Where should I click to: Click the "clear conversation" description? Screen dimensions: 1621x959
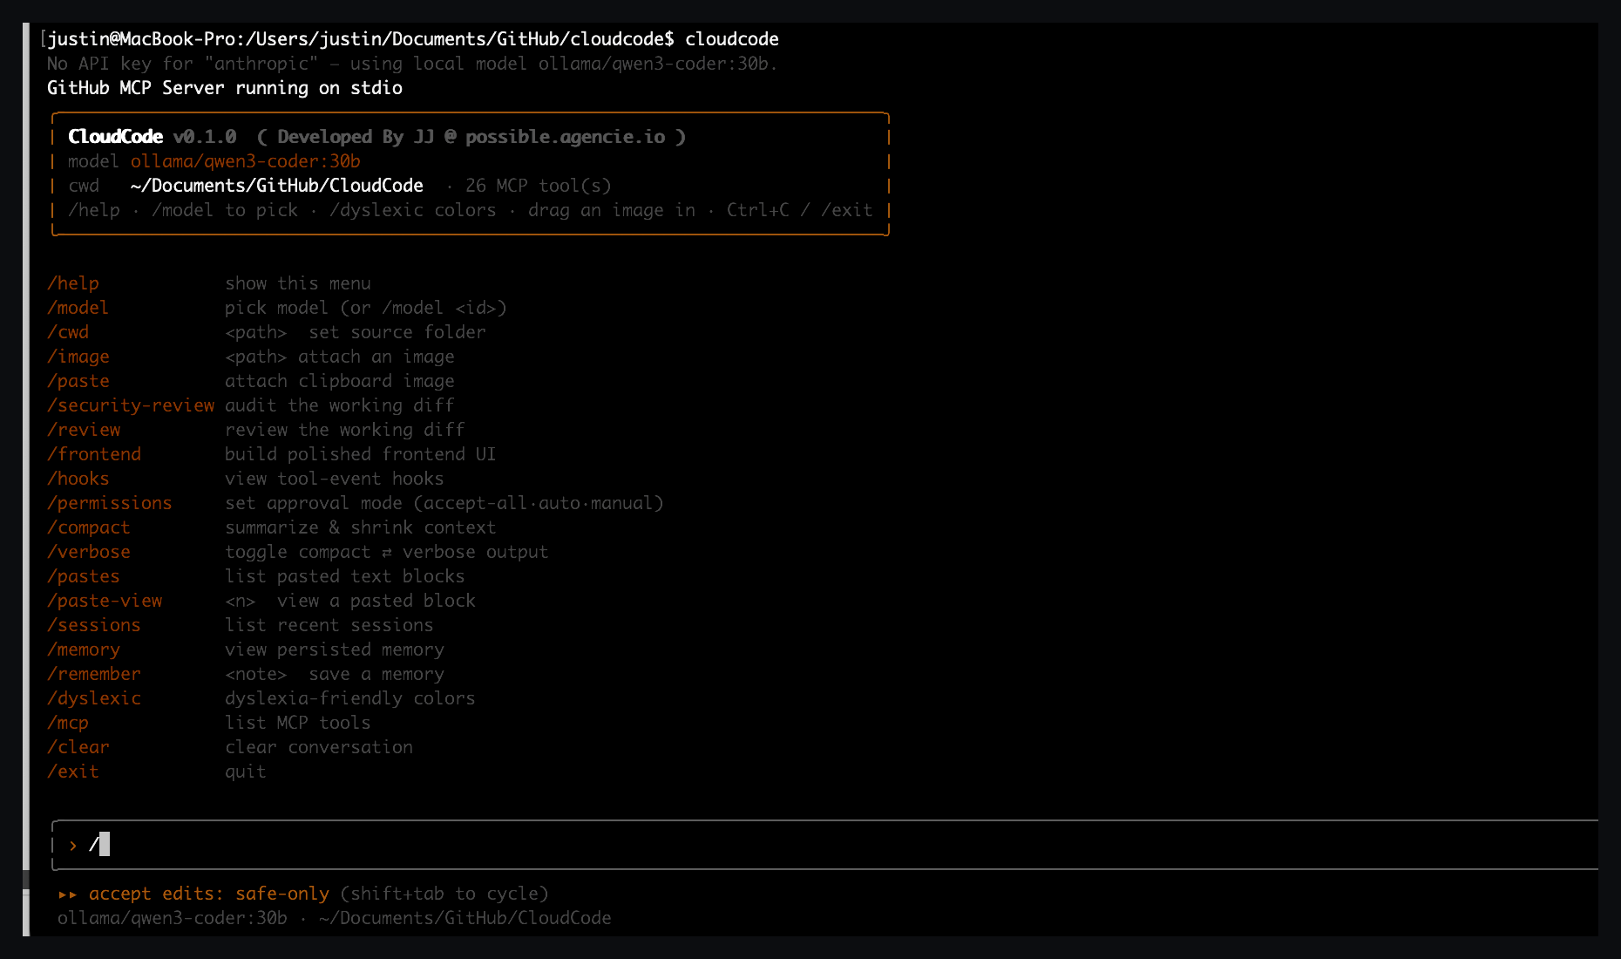tap(319, 747)
